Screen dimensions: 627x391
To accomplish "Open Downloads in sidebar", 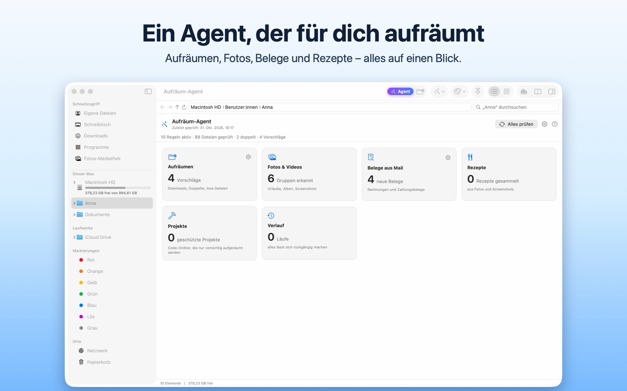I will 112,136.
